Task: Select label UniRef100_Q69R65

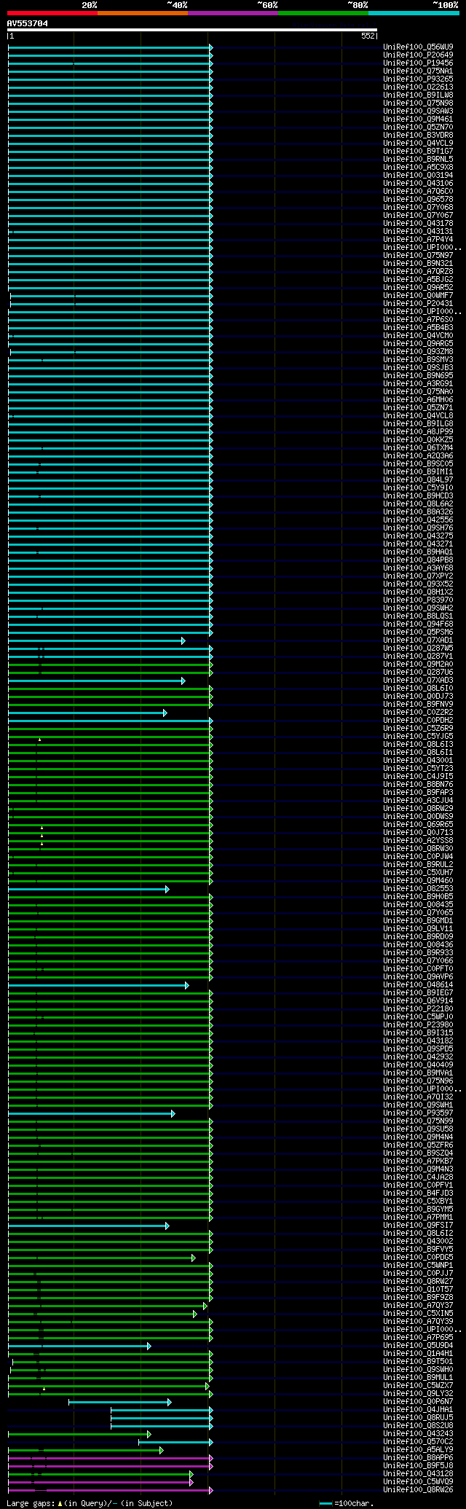Action: coord(418,824)
